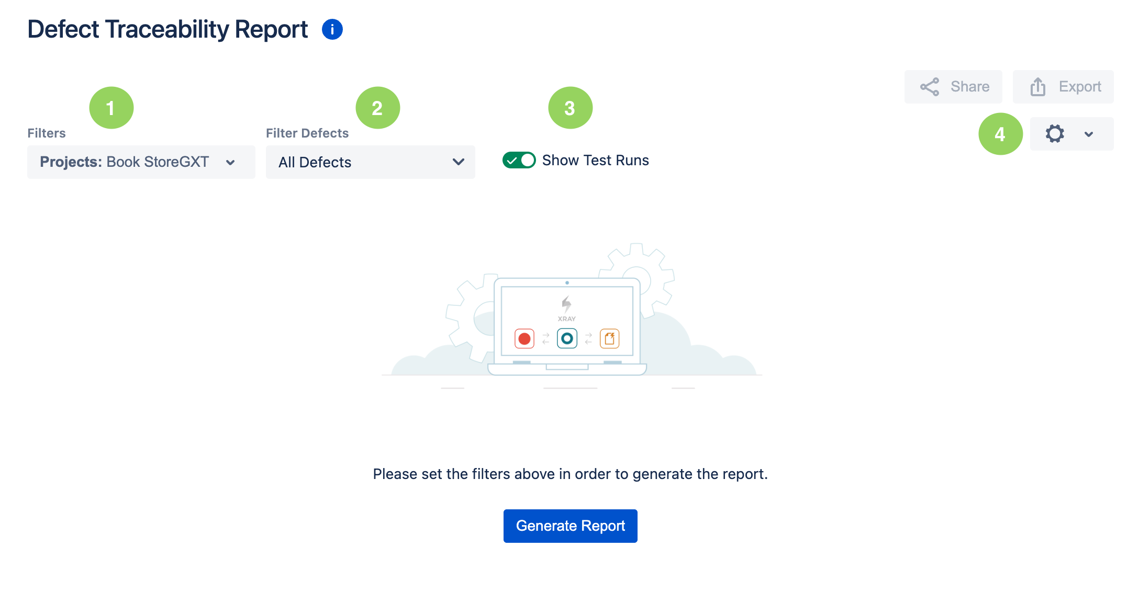The image size is (1139, 593).
Task: Expand the Projects: Book StoreGXT dropdown
Action: 141,162
